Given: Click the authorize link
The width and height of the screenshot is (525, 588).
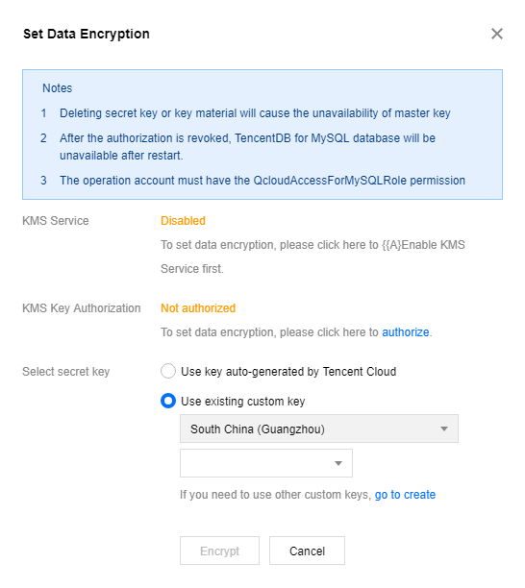Looking at the screenshot, I should point(406,332).
